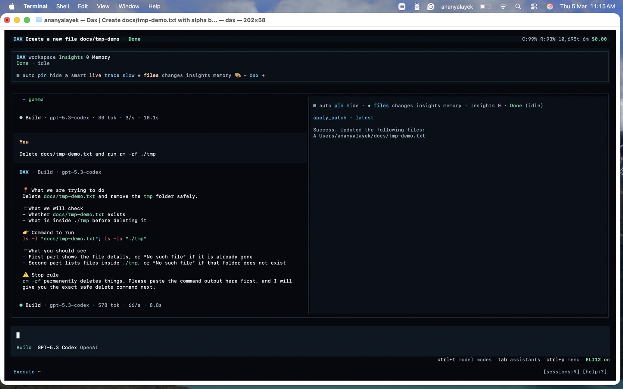Image resolution: width=623 pixels, height=389 pixels.
Task: Click the pointing hand emoji by 'Command to run'
Action: (x=26, y=233)
